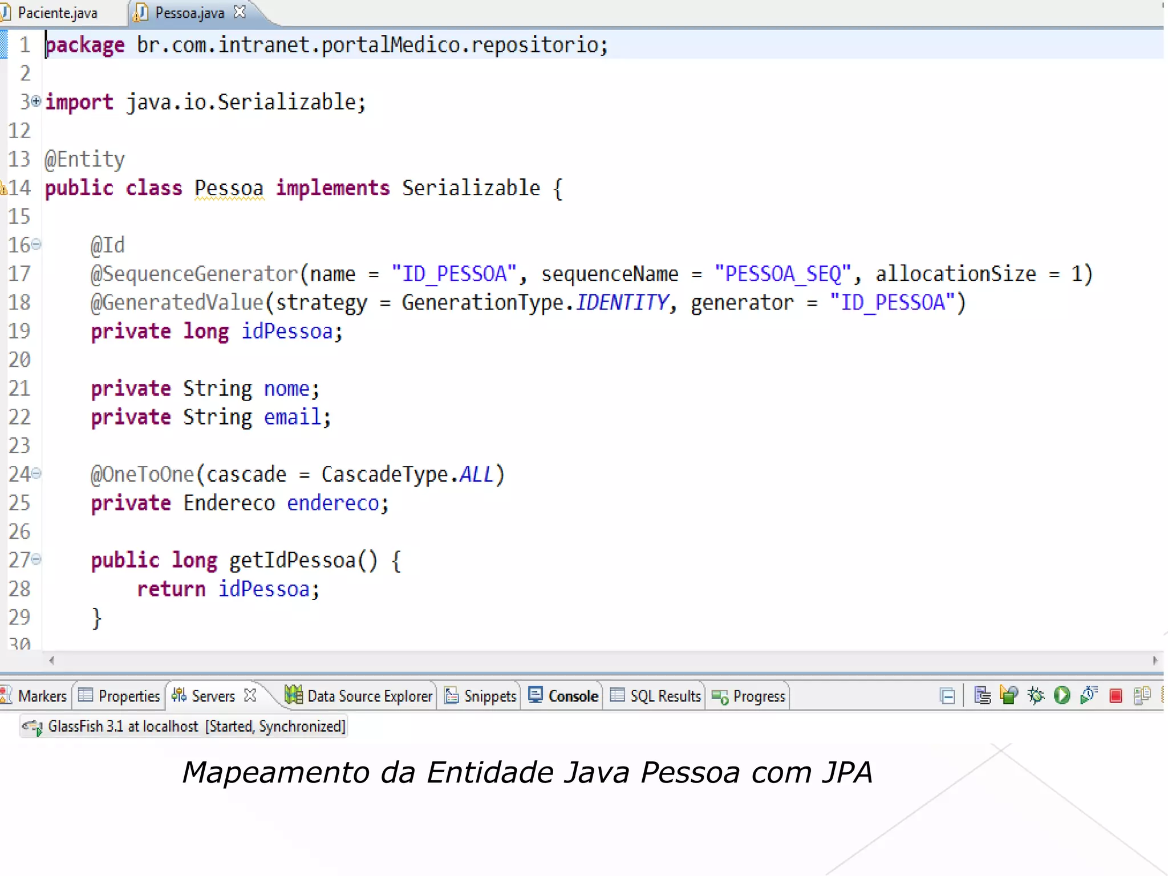The image size is (1168, 876).
Task: Click the @GeneratedValue annotation
Action: click(177, 302)
